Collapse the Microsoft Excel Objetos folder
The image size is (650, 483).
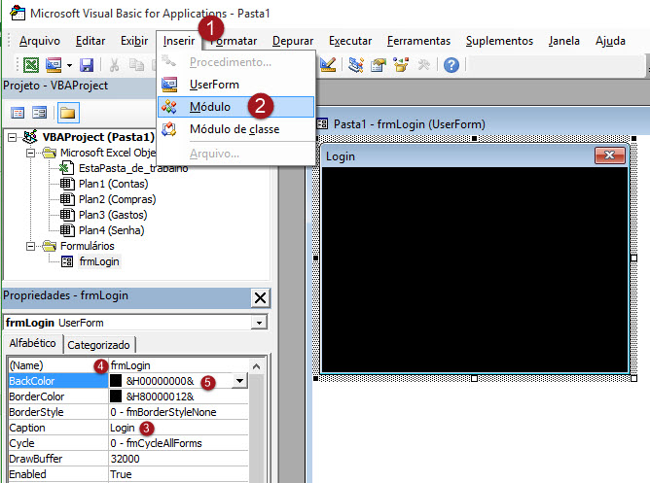[x=30, y=153]
